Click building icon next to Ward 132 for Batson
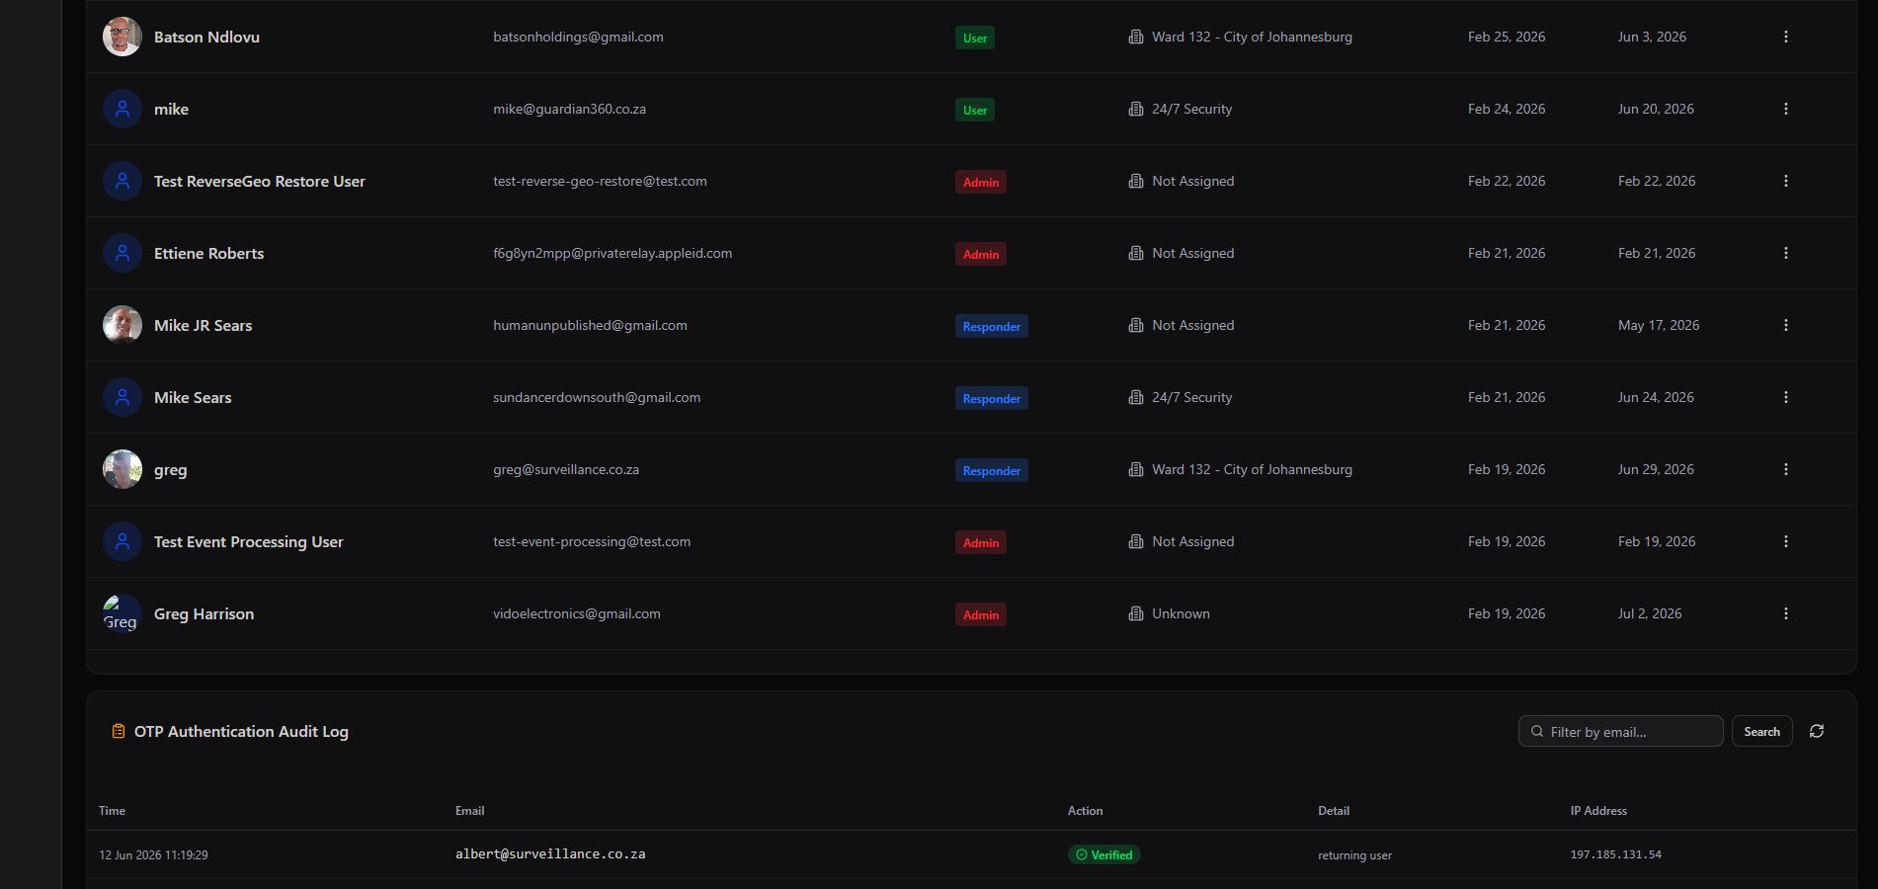The height and width of the screenshot is (889, 1878). [1136, 37]
